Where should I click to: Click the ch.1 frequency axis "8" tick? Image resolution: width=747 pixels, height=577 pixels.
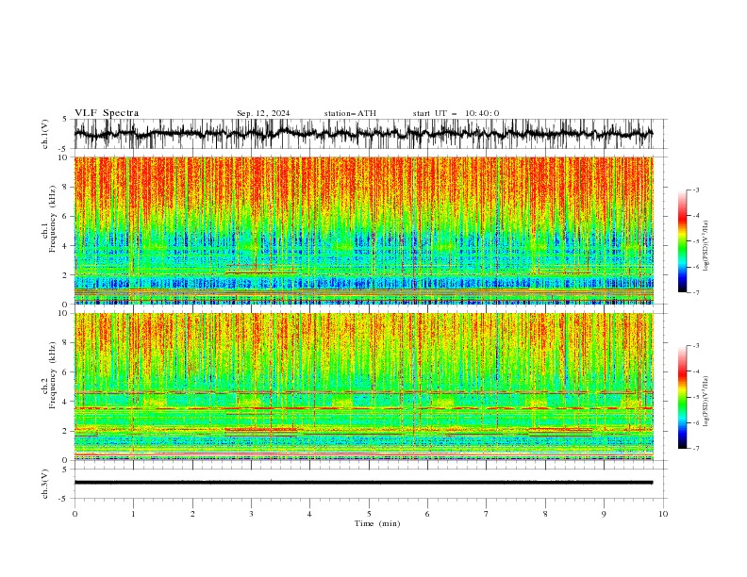coord(66,187)
